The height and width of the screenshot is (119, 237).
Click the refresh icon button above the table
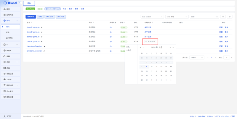pyautogui.click(x=223, y=17)
